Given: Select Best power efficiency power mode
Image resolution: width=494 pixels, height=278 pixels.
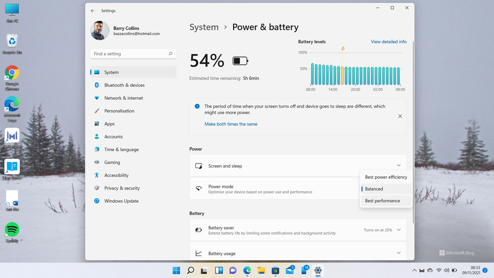Looking at the screenshot, I should click(x=386, y=177).
